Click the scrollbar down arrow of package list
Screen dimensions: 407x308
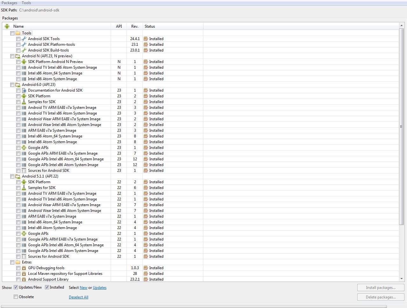click(x=401, y=279)
